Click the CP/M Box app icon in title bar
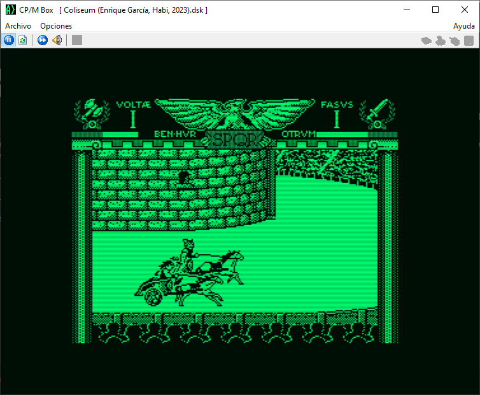This screenshot has width=480, height=395. 10,10
